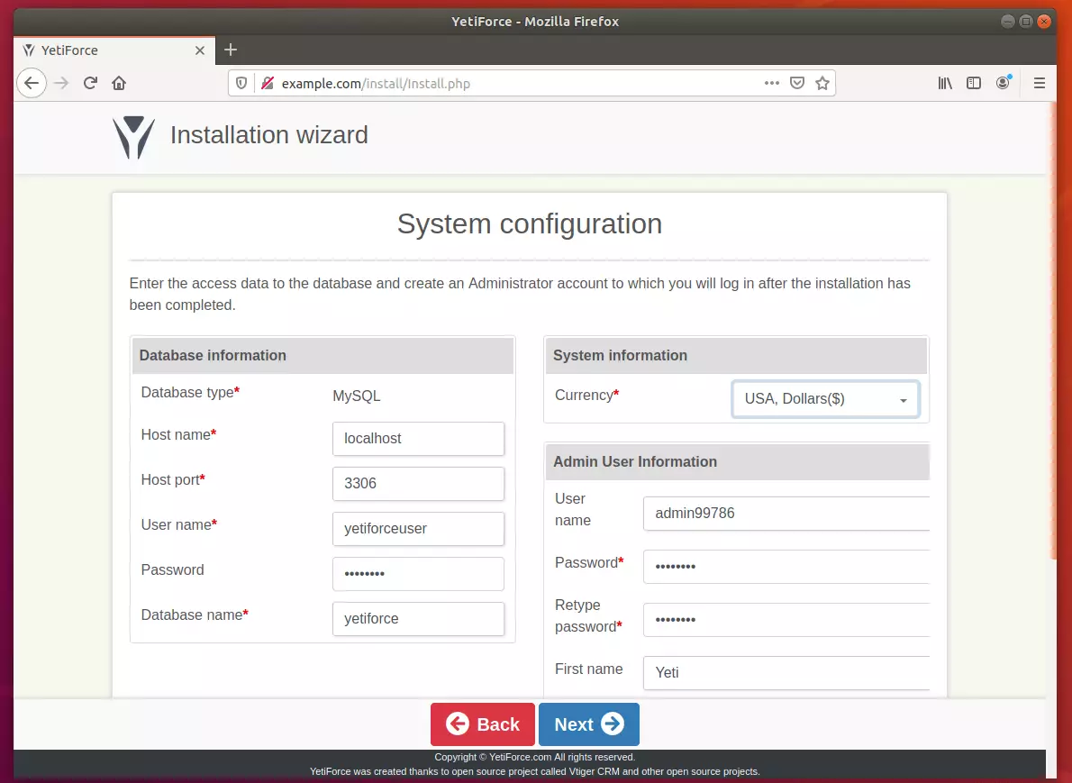
Task: Click the Copyright YetiForce.com footer text
Action: (x=534, y=757)
